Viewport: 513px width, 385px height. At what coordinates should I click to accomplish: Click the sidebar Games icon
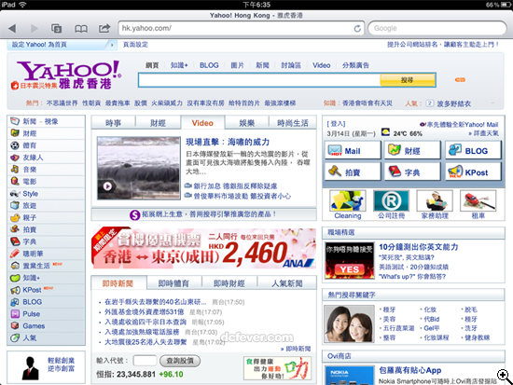coord(15,325)
